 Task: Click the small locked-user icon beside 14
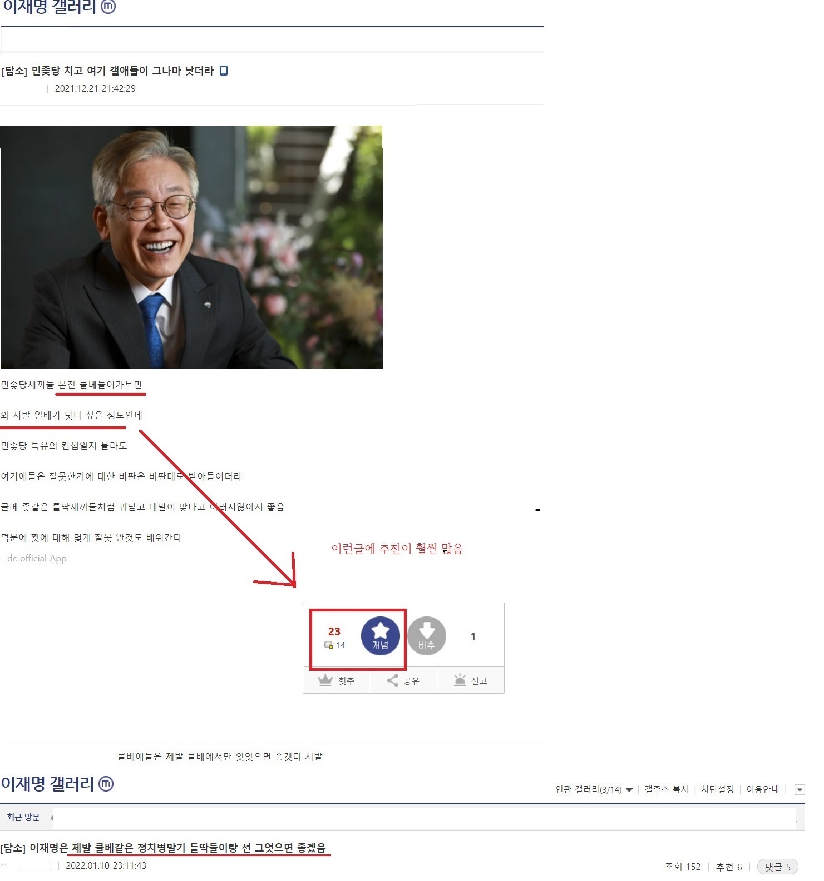pos(328,645)
